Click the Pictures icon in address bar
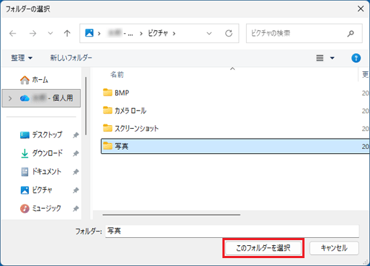 pos(89,33)
